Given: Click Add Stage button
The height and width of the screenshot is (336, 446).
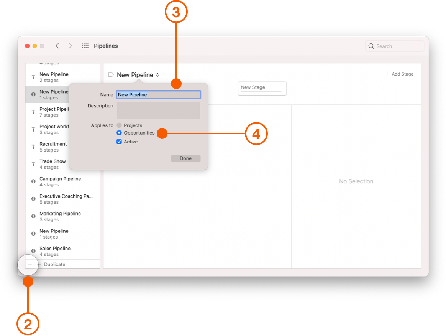Looking at the screenshot, I should 399,74.
